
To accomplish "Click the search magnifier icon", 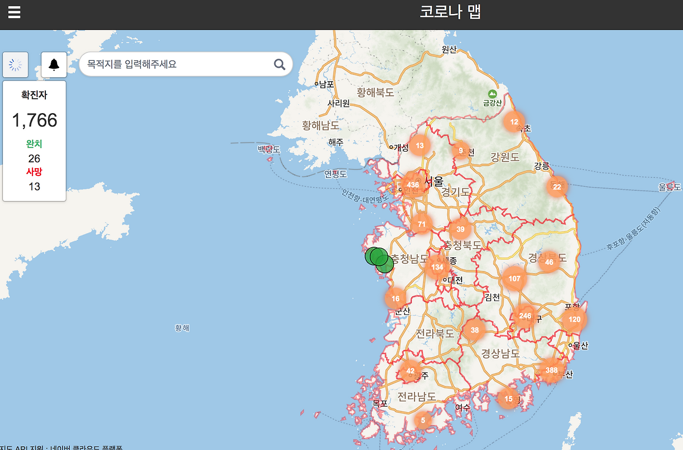I will pos(279,64).
